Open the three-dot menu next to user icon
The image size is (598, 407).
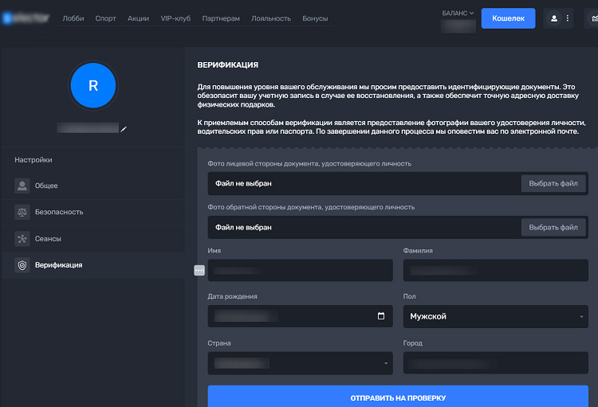pos(568,18)
